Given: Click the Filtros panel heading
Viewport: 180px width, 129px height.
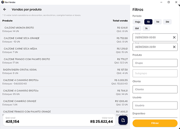Looking at the screenshot, I should [x=138, y=9].
